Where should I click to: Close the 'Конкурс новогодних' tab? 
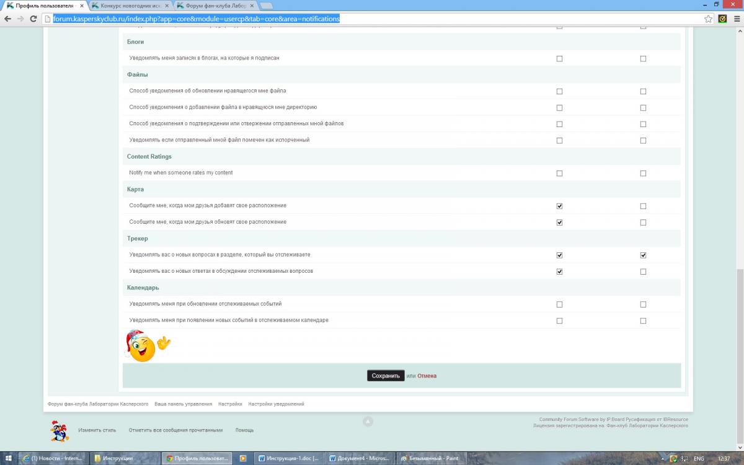click(x=167, y=6)
